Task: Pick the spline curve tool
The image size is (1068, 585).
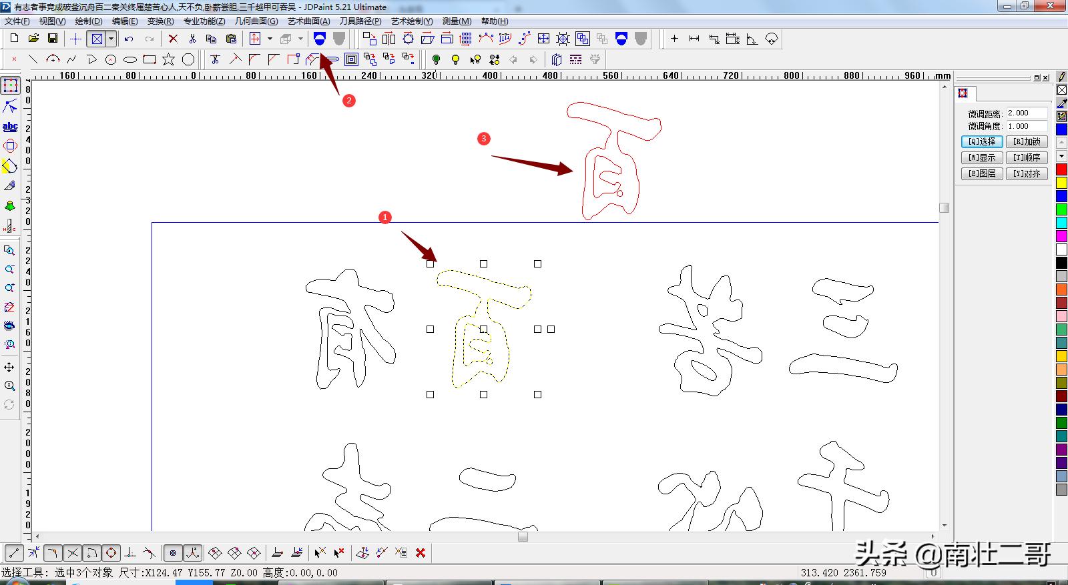Action: 72,59
